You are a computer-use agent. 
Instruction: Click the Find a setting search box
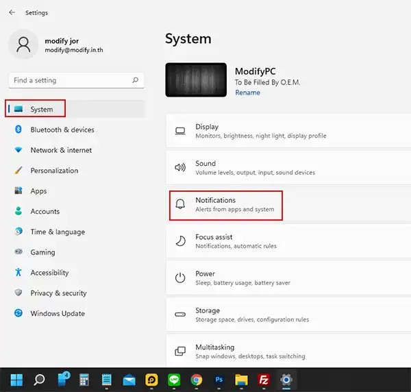[x=68, y=80]
